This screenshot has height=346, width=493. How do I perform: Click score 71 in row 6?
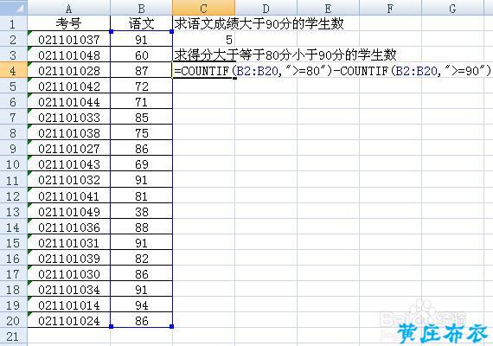[x=141, y=101]
